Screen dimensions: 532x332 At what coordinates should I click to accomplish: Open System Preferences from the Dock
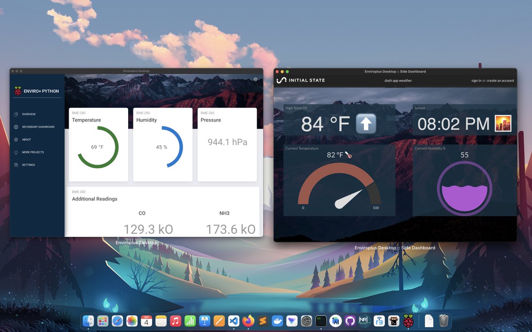(x=306, y=320)
